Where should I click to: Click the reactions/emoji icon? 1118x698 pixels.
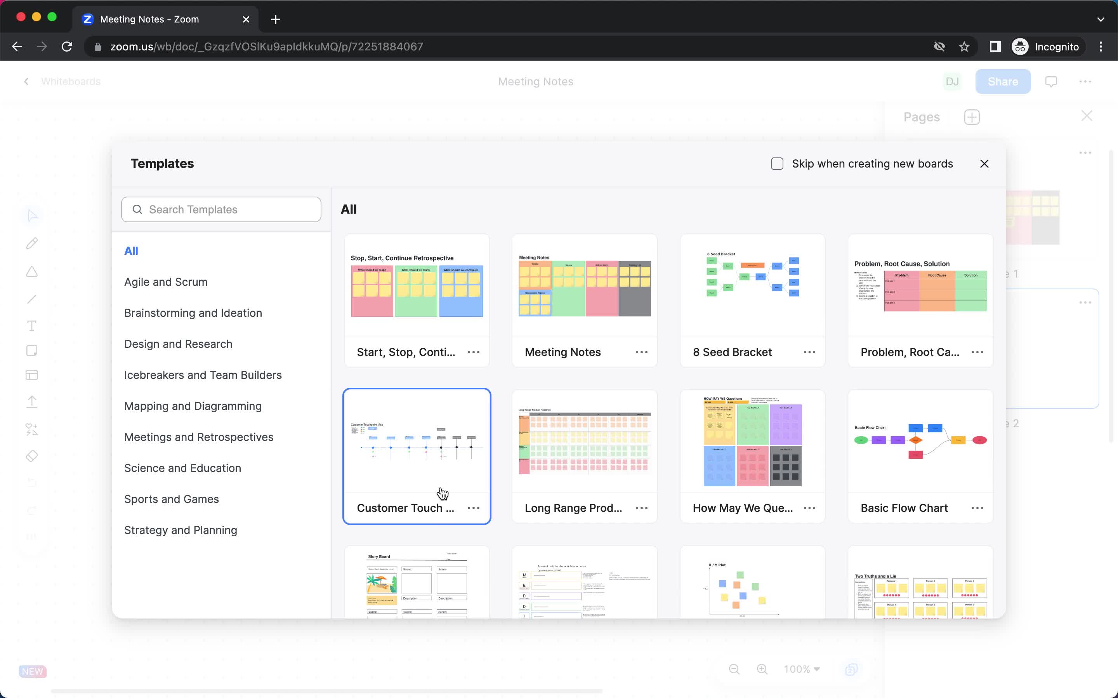pos(32,428)
